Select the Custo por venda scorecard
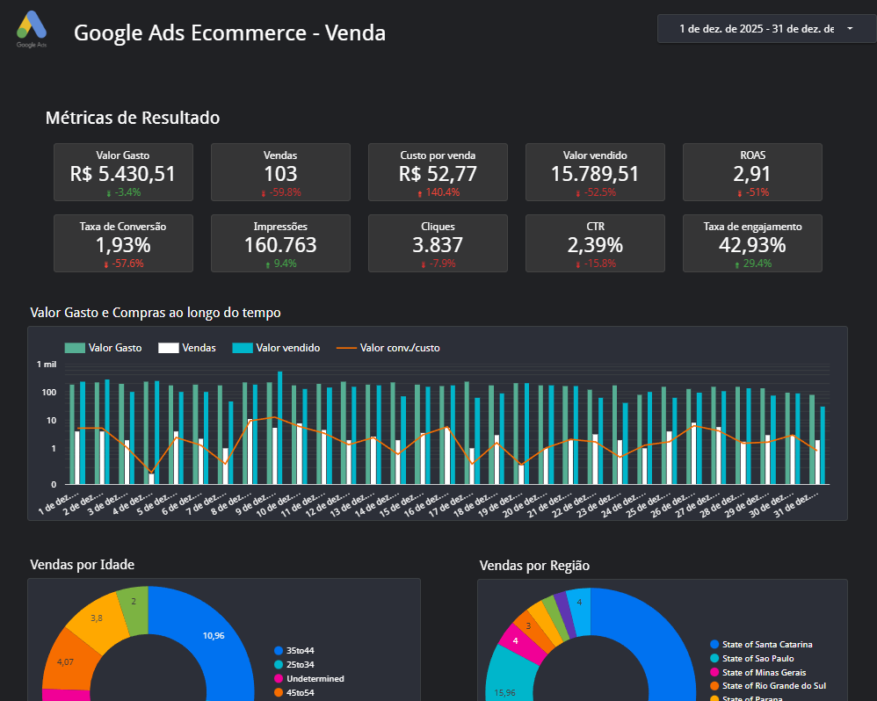The width and height of the screenshot is (877, 701). [x=438, y=172]
